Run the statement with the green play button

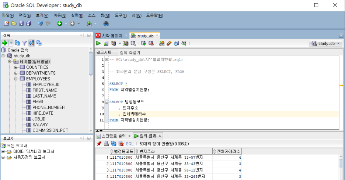pos(98,43)
